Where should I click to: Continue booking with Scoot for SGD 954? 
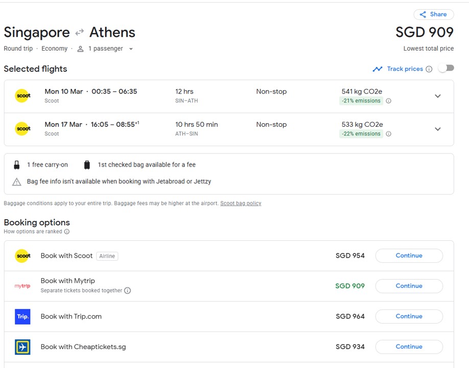coord(409,256)
